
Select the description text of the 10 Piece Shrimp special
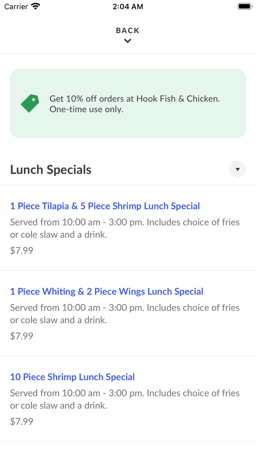click(x=125, y=399)
